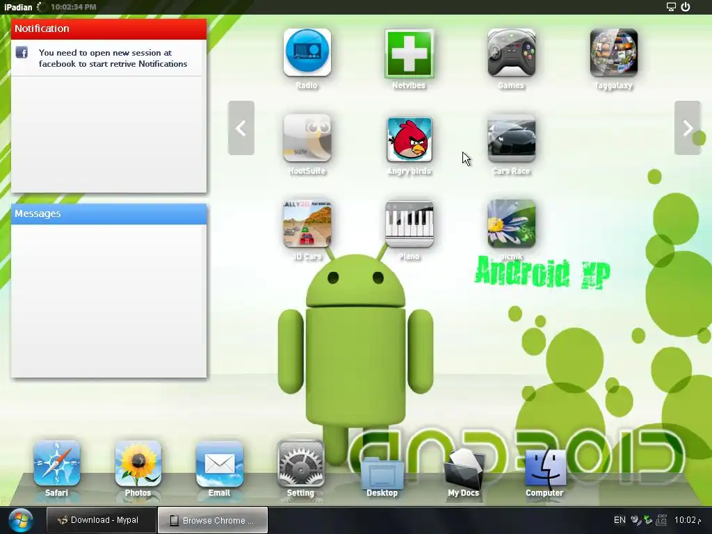The image size is (712, 534).
Task: Click the Facebook new session notification text
Action: point(113,58)
